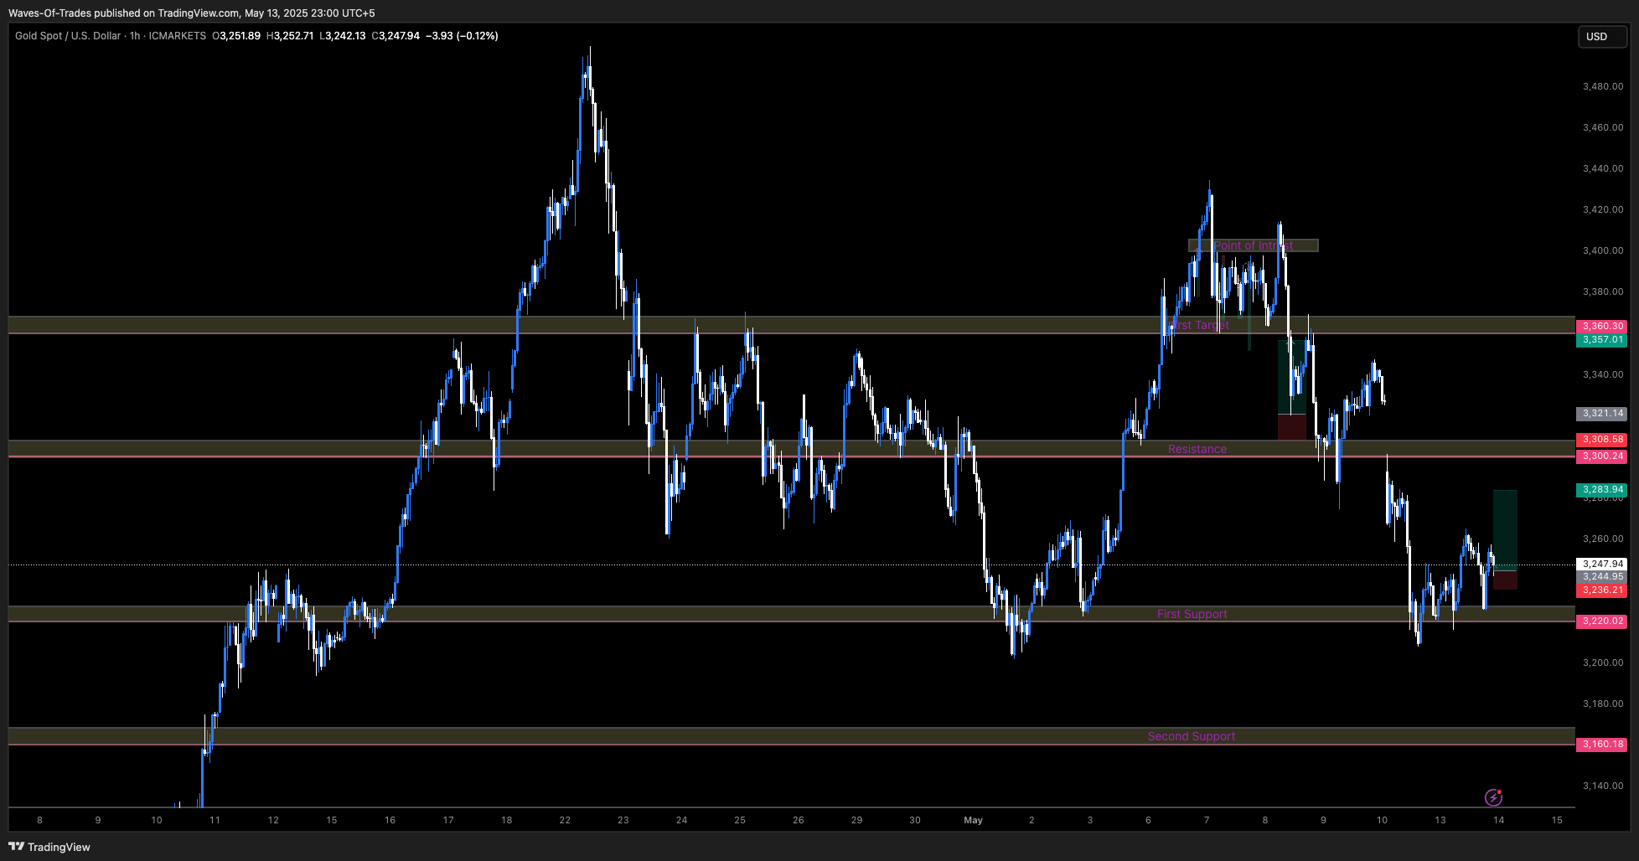
Task: Click the 3,357.01 green price label
Action: tap(1602, 340)
